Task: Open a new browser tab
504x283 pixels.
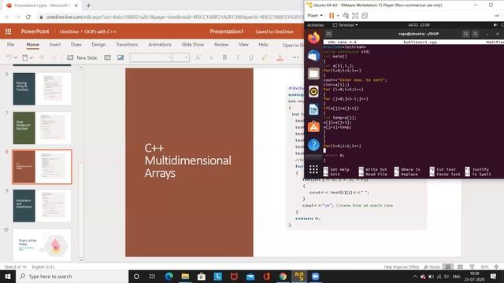Action: pyautogui.click(x=88, y=6)
